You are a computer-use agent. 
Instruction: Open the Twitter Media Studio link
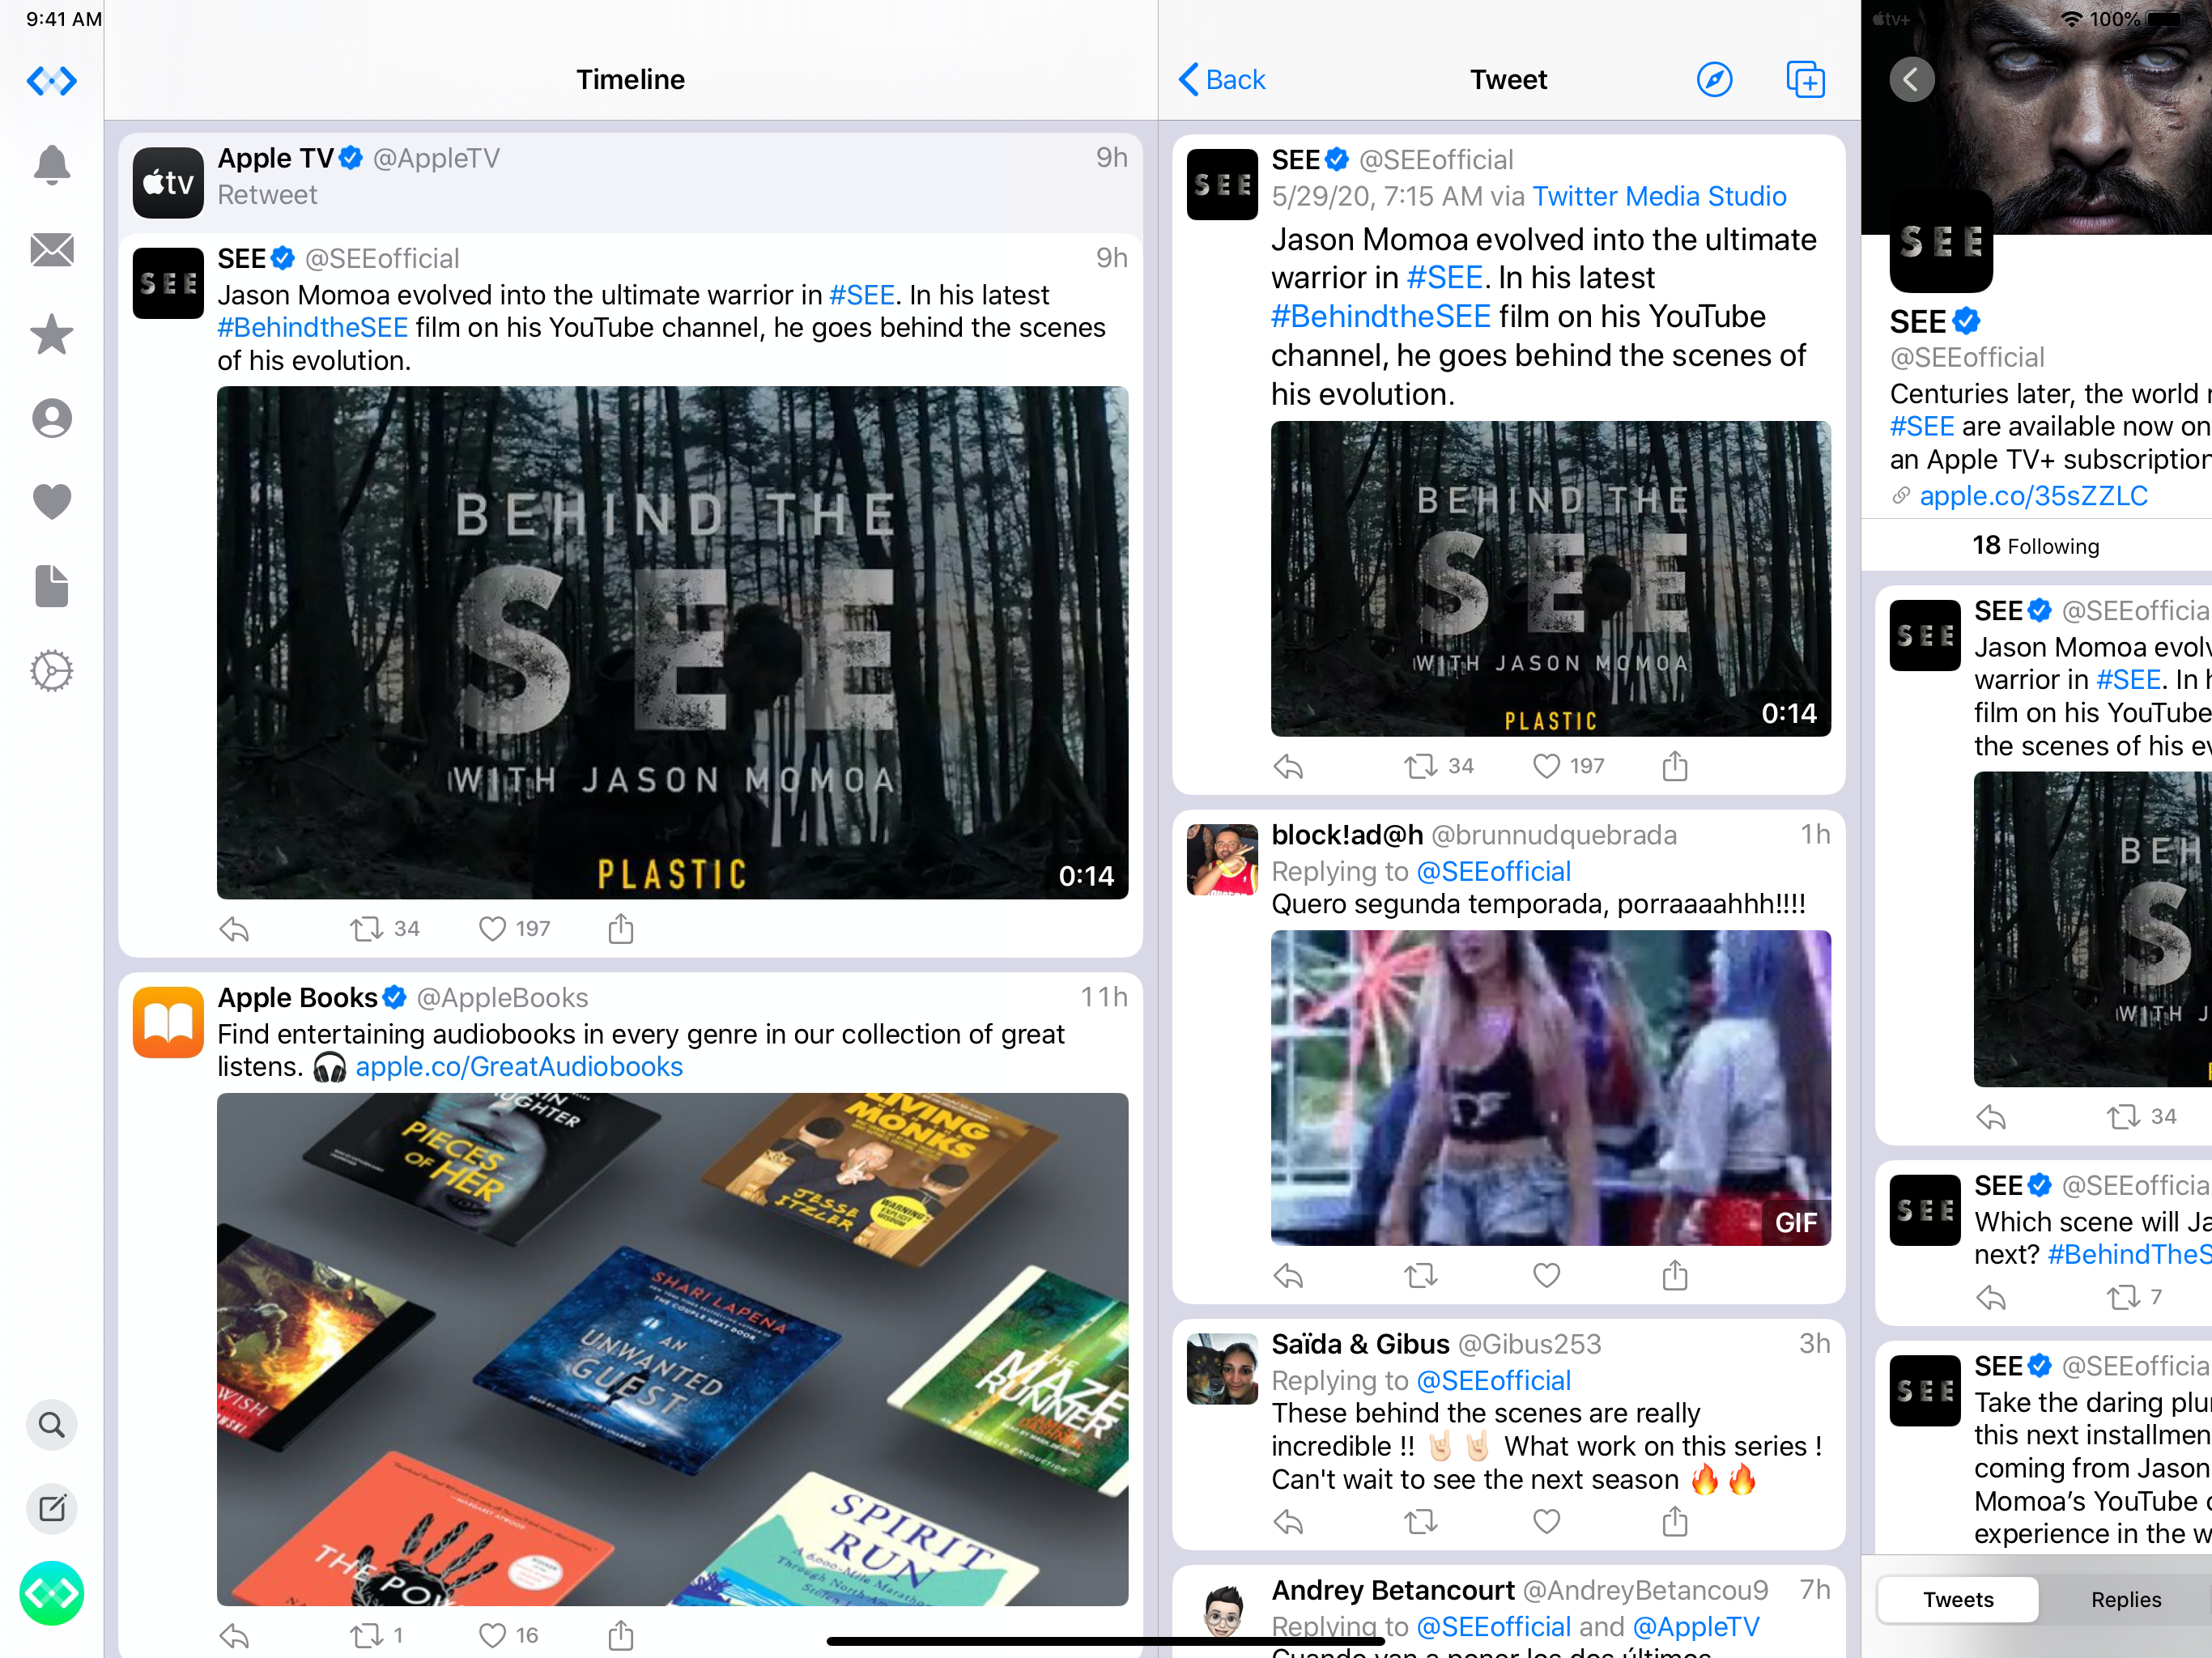click(1659, 196)
